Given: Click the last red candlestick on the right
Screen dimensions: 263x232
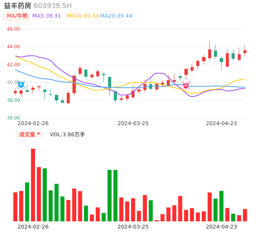Looking at the screenshot, I should [x=245, y=51].
